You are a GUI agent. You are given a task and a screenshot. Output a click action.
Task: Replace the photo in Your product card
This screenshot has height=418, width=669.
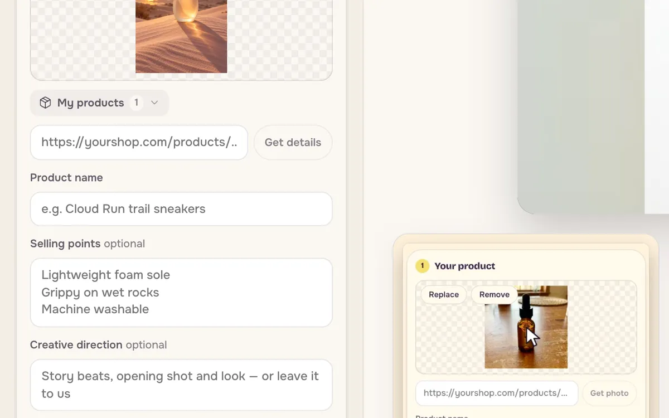tap(444, 294)
